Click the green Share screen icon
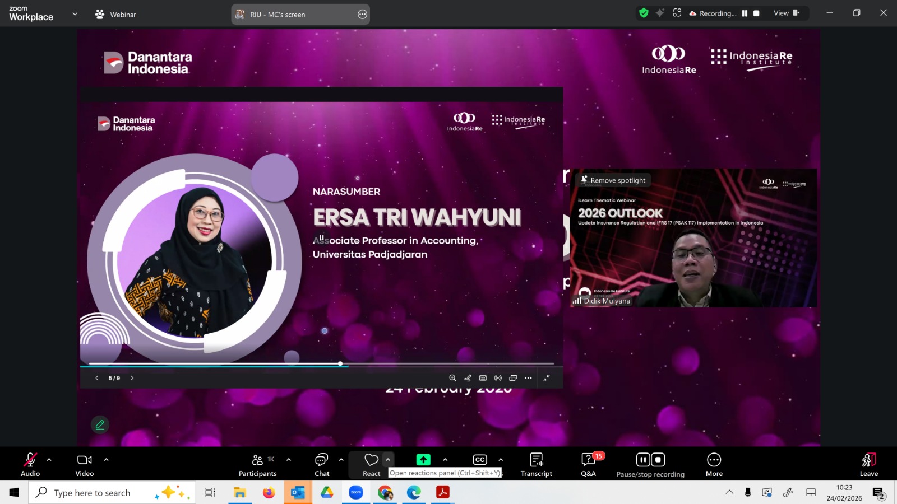 click(x=423, y=460)
